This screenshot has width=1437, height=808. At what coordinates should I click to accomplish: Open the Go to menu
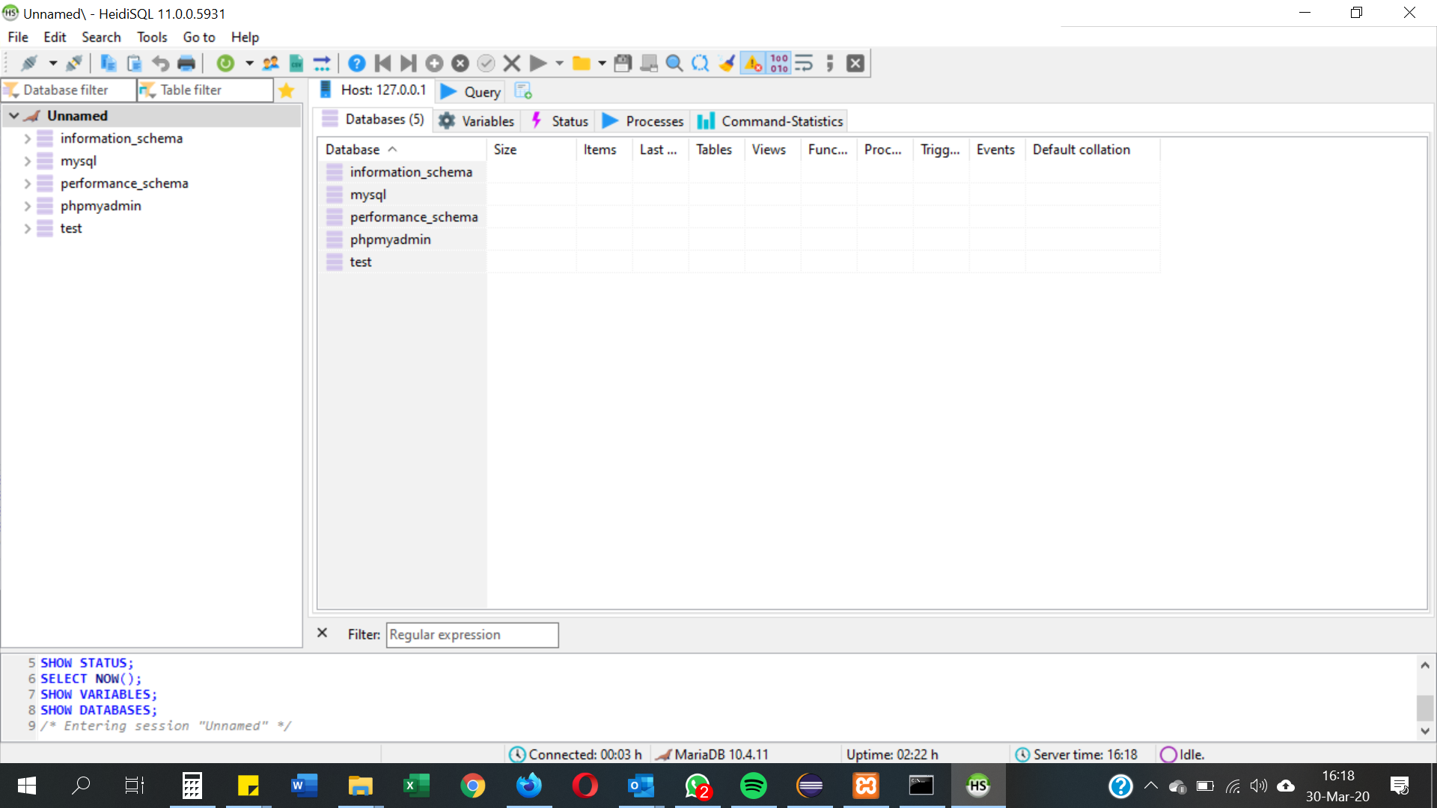click(x=199, y=37)
